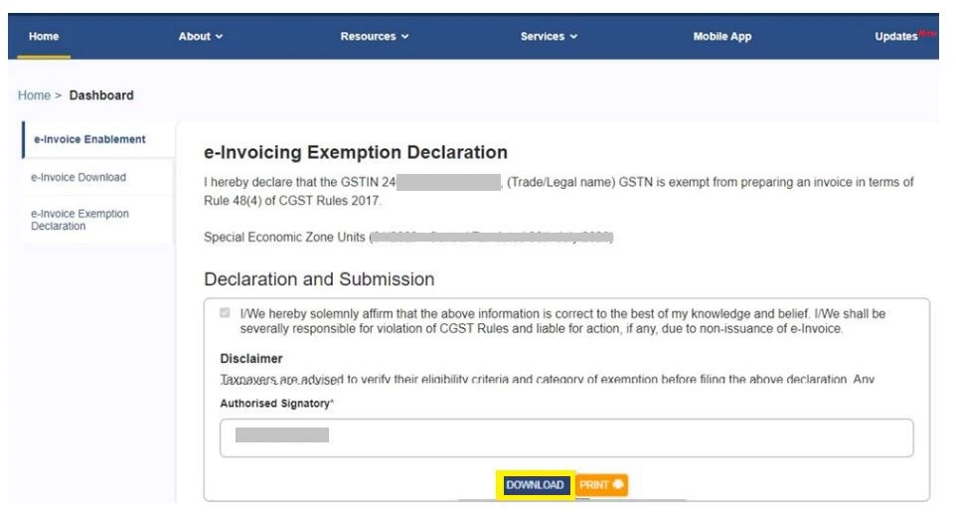Go to the Home tab in navbar
Viewport: 956px width, 513px height.
tap(44, 37)
